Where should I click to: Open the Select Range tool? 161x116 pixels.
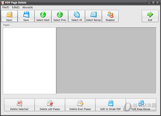click(x=93, y=16)
